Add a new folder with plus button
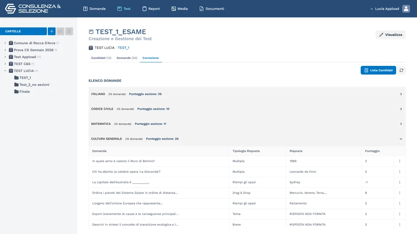 tap(52, 31)
